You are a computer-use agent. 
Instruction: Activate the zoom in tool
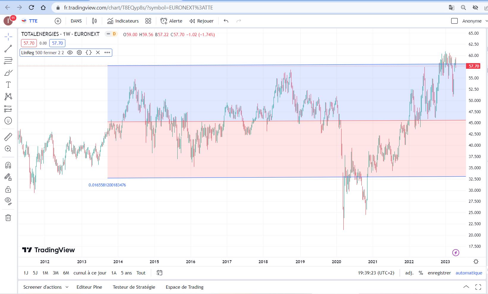(x=8, y=149)
